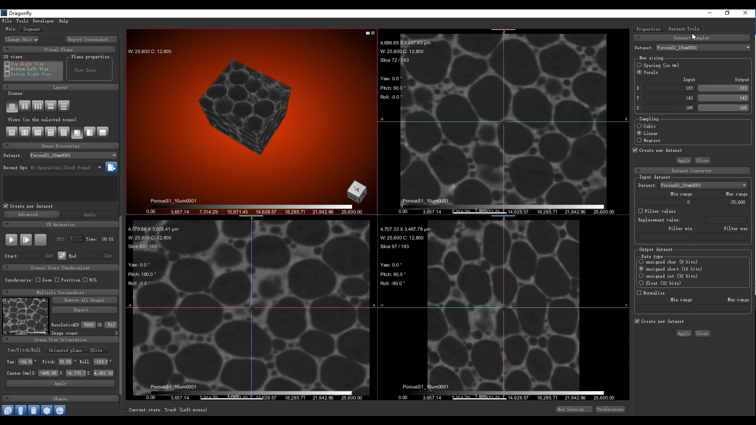
Task: Click the recent operations load icon
Action: point(111,168)
